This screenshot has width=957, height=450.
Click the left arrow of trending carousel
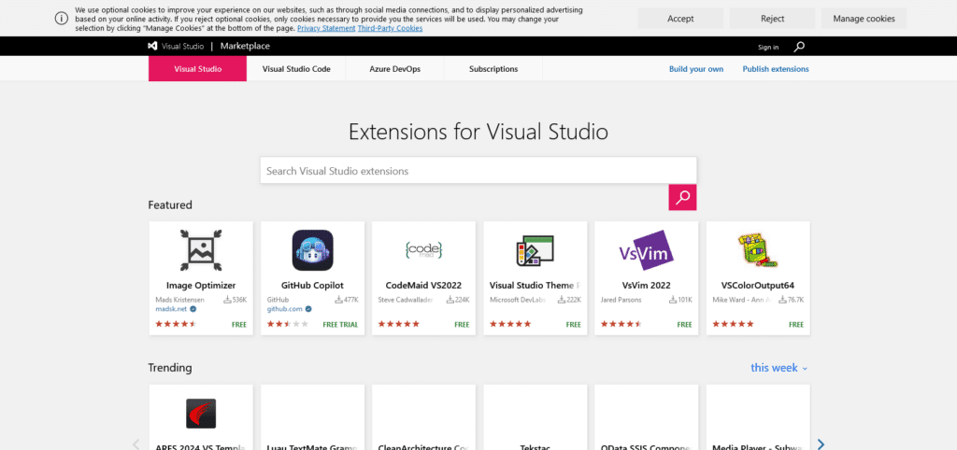[x=136, y=444]
